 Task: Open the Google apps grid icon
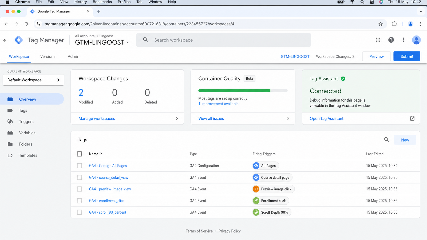pos(378,40)
